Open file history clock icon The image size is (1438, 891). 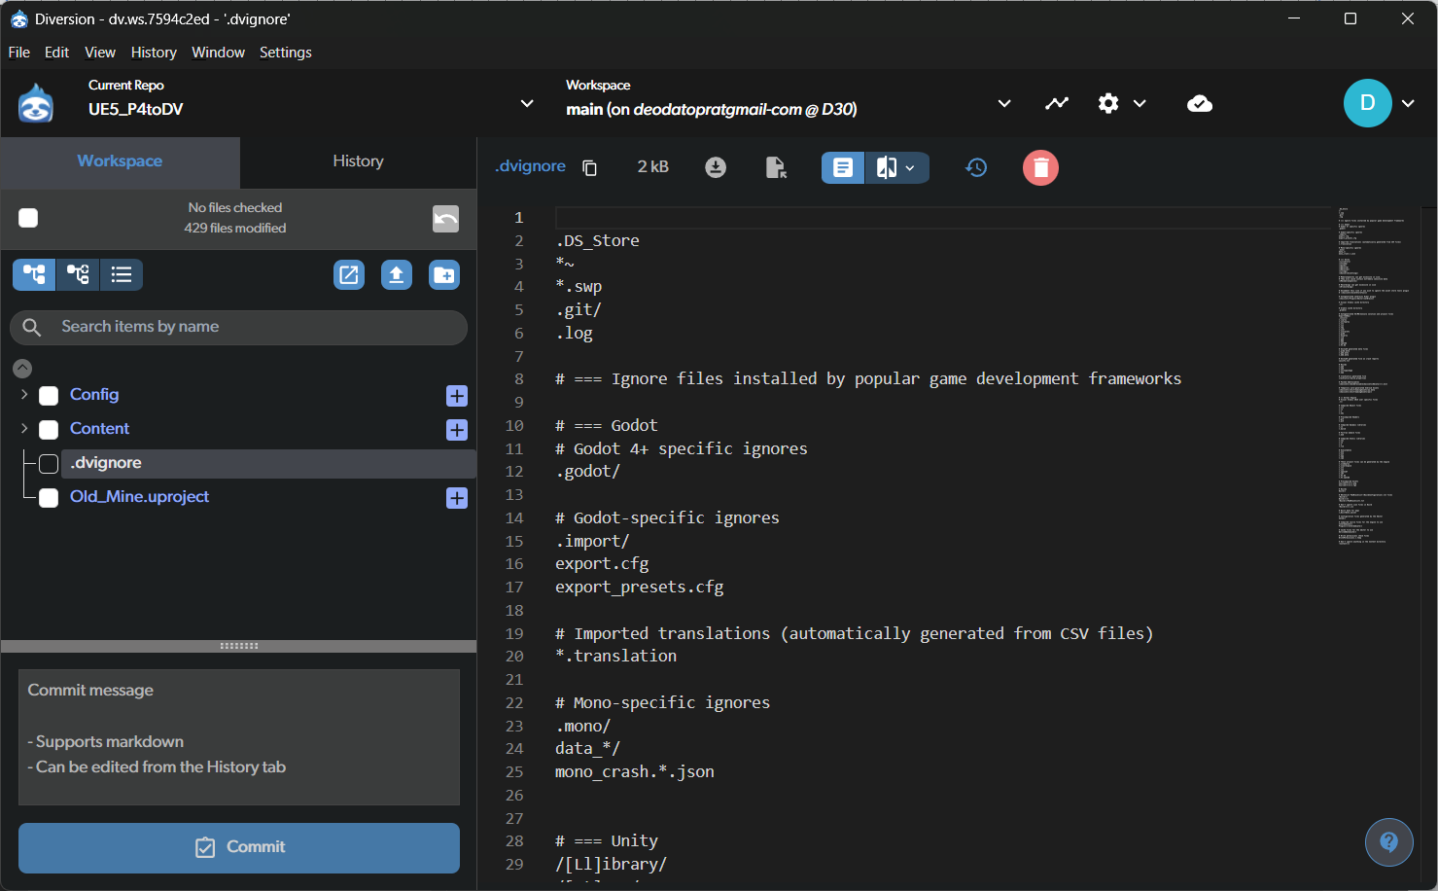(x=976, y=167)
